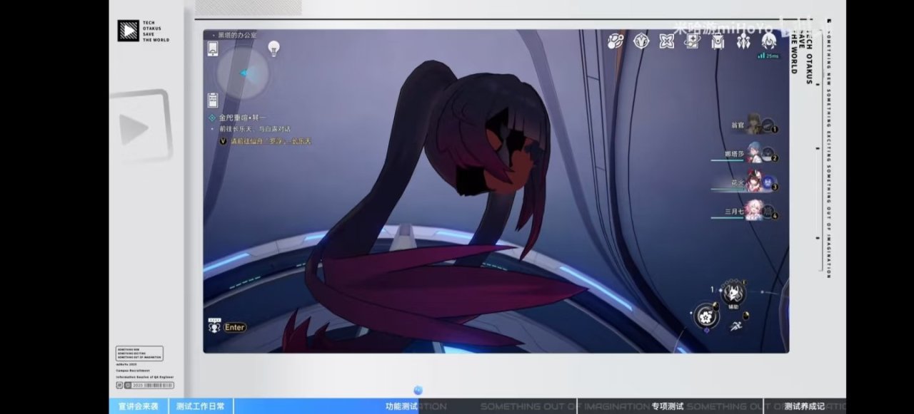The image size is (914, 414).
Task: Open the shield-shaped top-bar icon
Action: pyautogui.click(x=641, y=42)
